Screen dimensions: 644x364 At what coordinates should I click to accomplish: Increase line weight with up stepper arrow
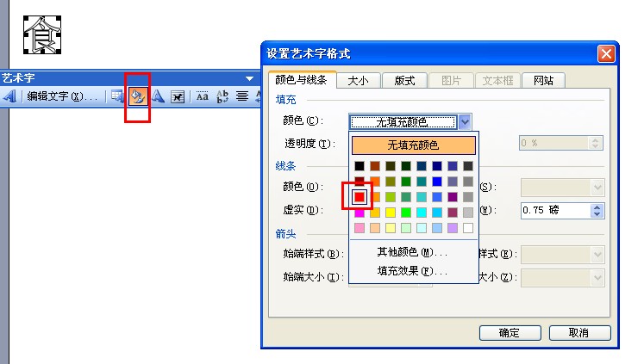coord(597,207)
